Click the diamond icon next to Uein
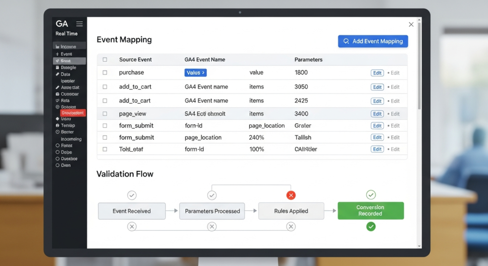488x266 pixels. click(x=57, y=118)
